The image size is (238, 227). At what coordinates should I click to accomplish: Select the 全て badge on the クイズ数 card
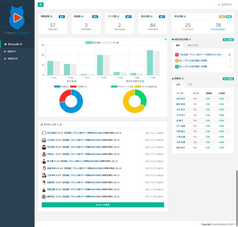(x=128, y=17)
